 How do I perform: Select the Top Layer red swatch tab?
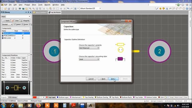coord(51,97)
